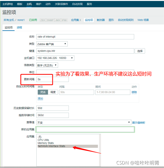
Task: Select NetWork Interface Stats in 应用集 list
Action: pyautogui.click(x=68, y=146)
